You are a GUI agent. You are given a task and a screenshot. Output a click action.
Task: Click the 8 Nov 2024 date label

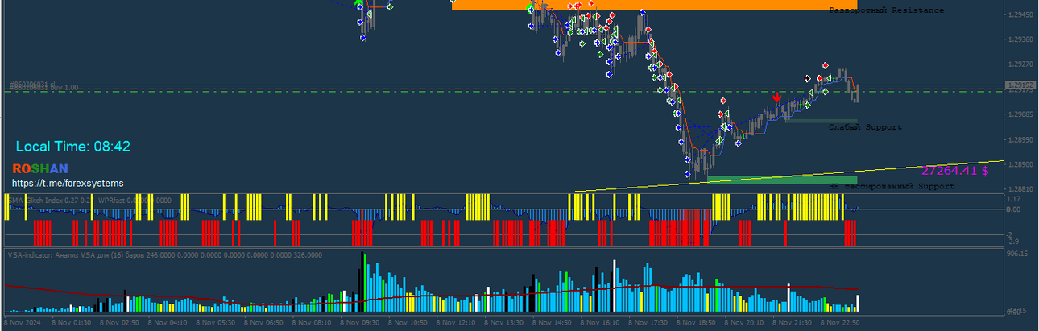22,322
